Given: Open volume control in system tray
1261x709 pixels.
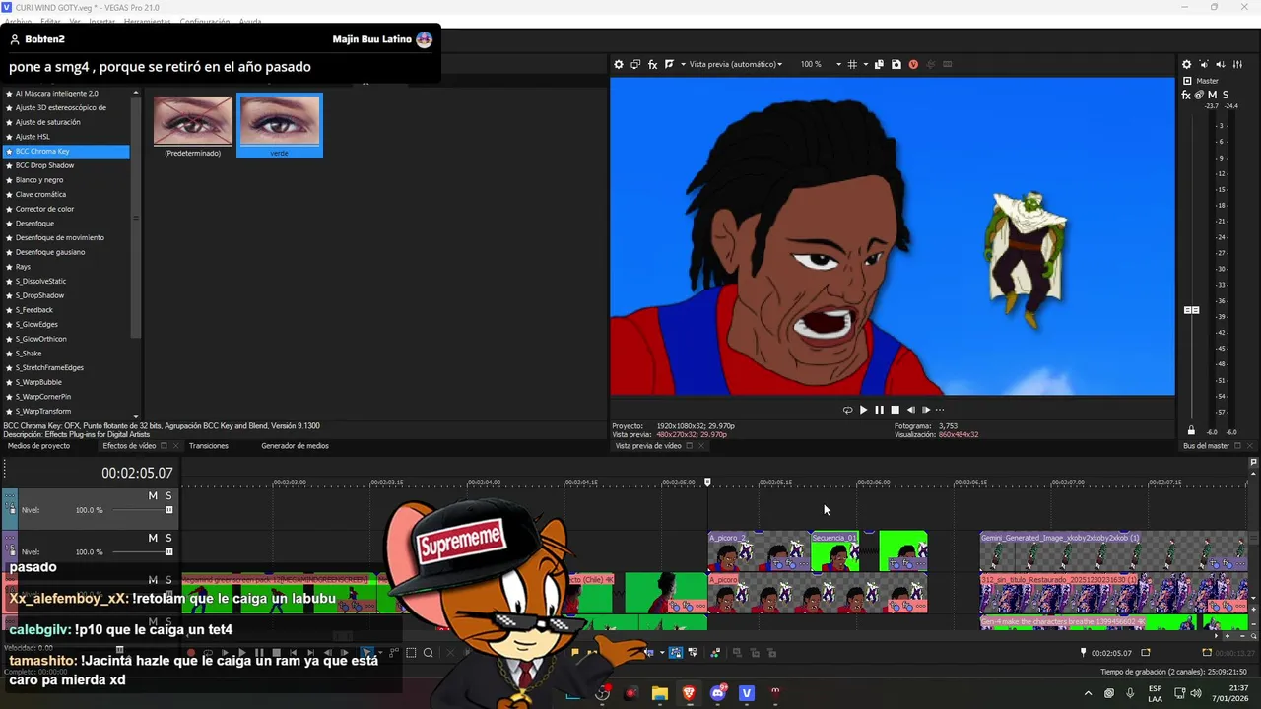Looking at the screenshot, I should pyautogui.click(x=1197, y=693).
